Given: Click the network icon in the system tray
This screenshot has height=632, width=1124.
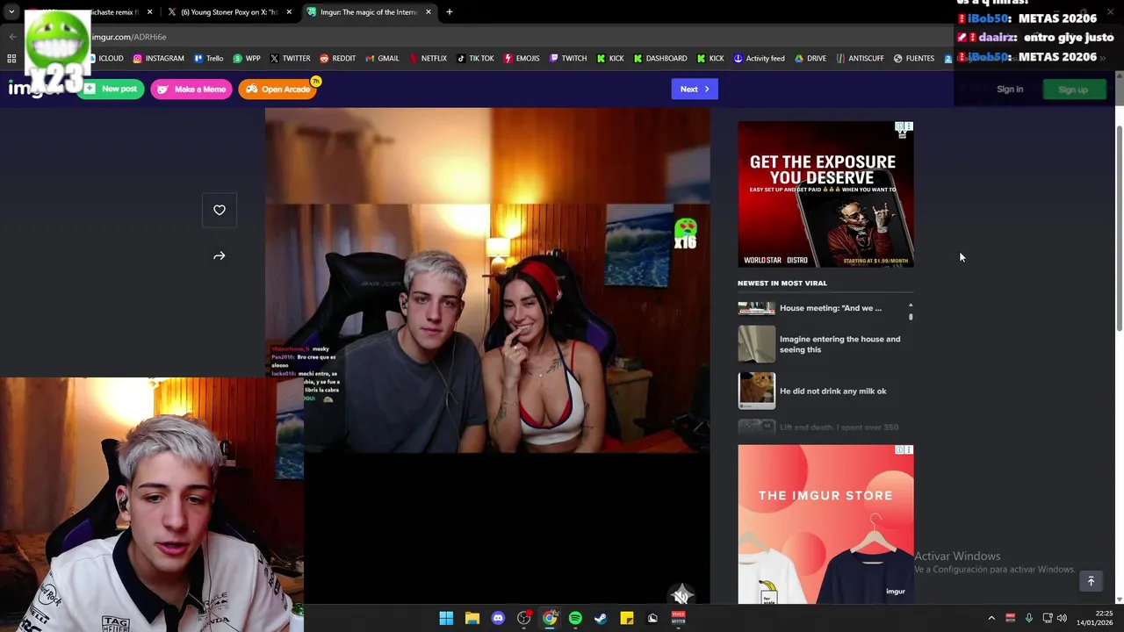Looking at the screenshot, I should (x=1047, y=618).
